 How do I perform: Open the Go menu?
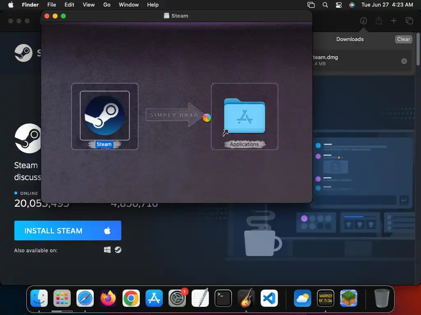tap(107, 5)
